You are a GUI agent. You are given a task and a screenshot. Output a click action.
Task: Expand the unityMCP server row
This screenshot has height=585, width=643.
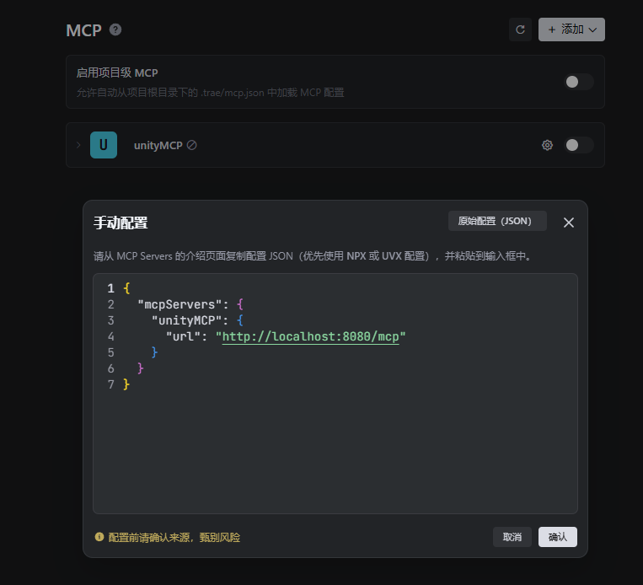click(x=78, y=145)
